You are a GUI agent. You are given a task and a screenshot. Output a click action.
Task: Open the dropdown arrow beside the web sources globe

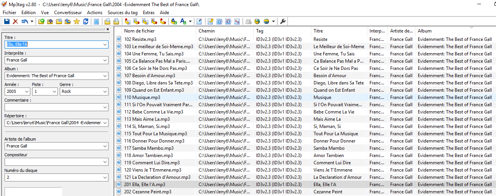click(273, 21)
